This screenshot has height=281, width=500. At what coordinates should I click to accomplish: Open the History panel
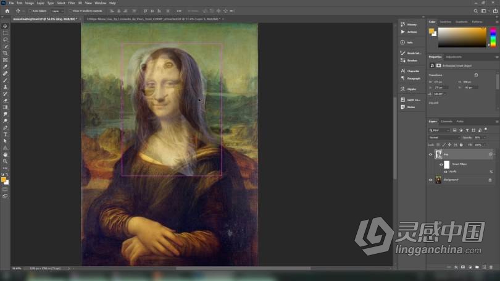click(x=409, y=25)
